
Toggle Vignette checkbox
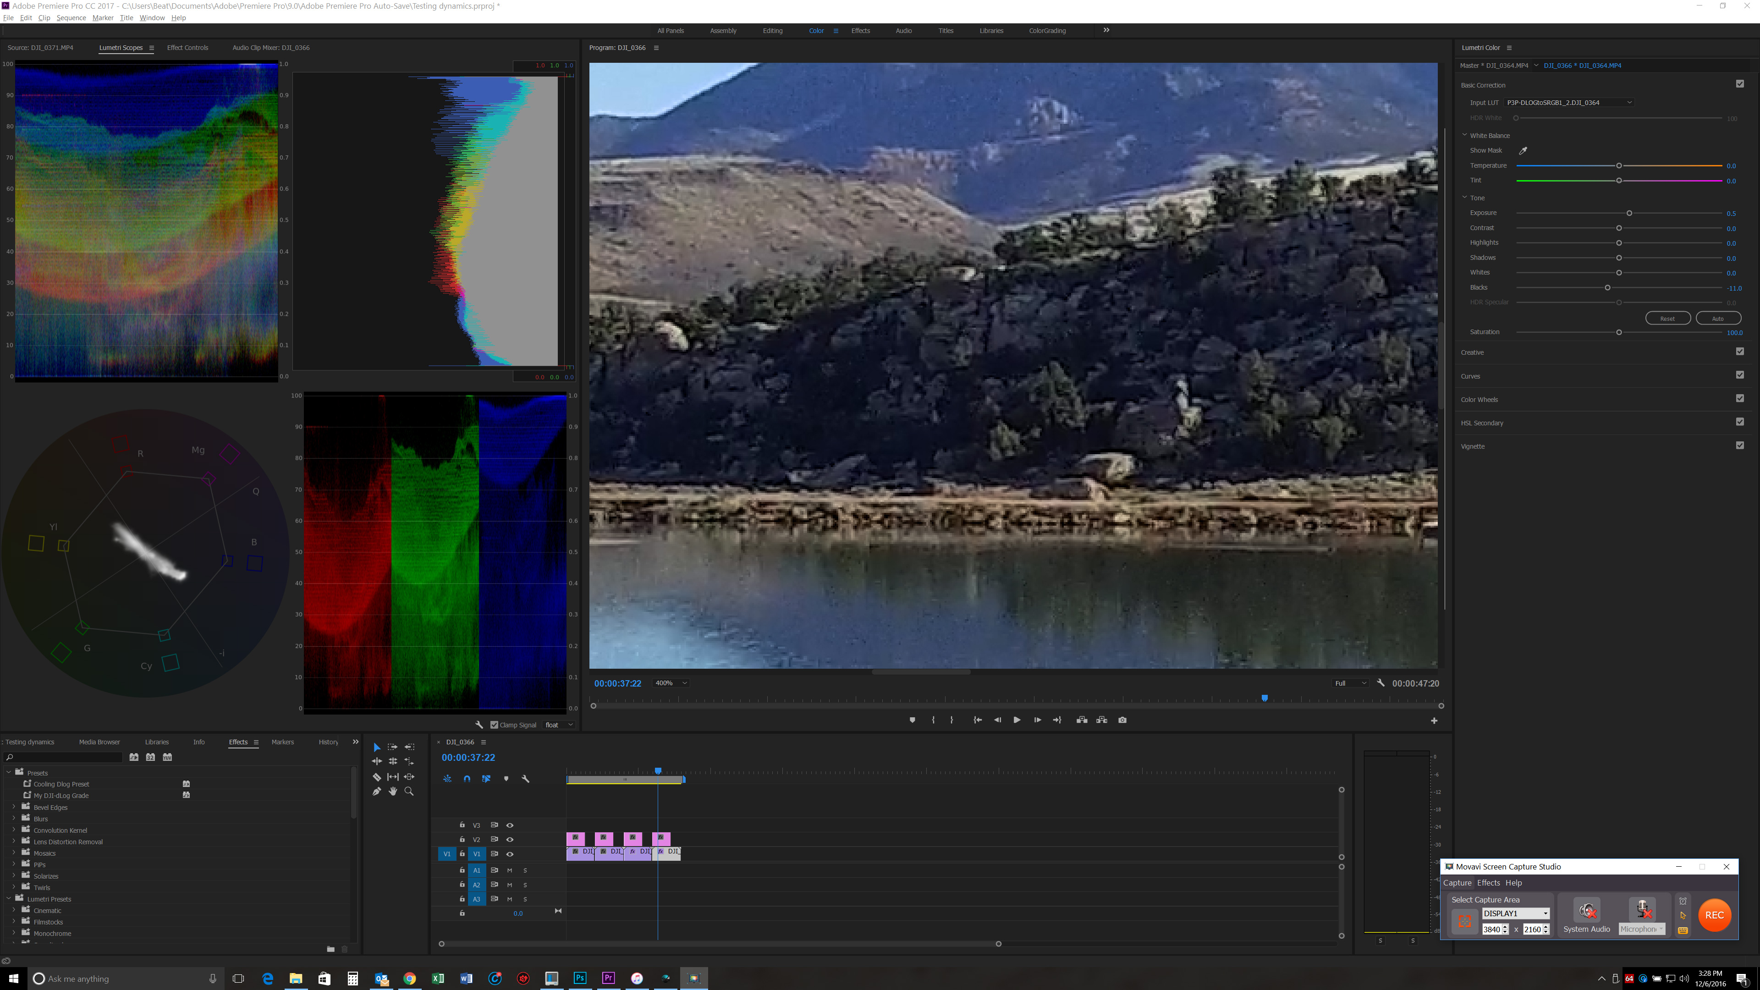[1740, 445]
